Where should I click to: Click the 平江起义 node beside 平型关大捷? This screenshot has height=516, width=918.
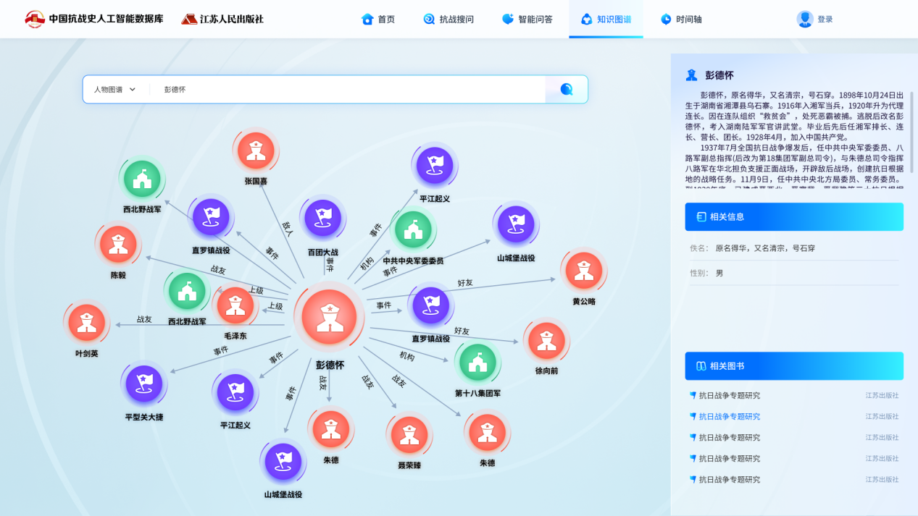(235, 392)
